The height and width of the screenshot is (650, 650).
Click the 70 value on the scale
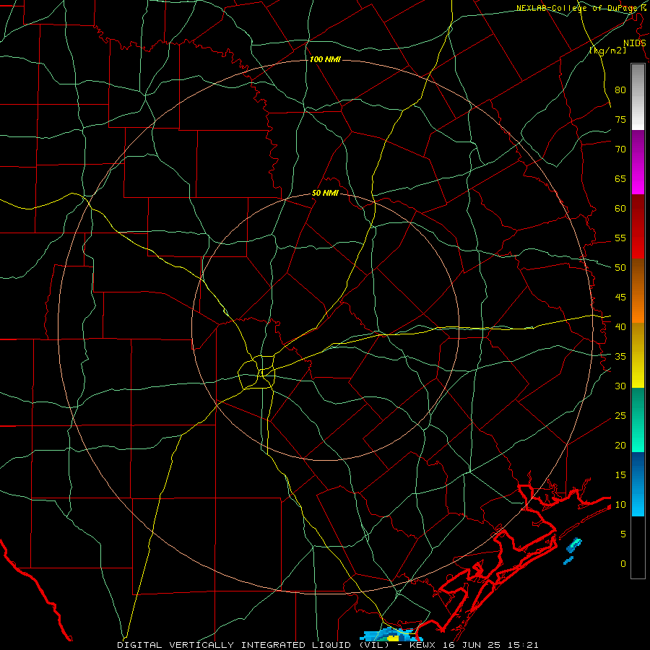point(620,149)
